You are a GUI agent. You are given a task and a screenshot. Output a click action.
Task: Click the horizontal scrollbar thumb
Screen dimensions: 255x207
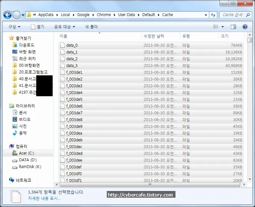coord(150,185)
